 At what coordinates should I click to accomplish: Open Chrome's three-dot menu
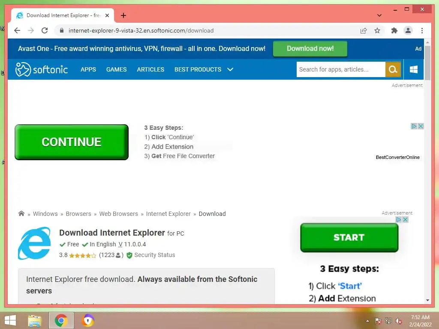(x=422, y=30)
